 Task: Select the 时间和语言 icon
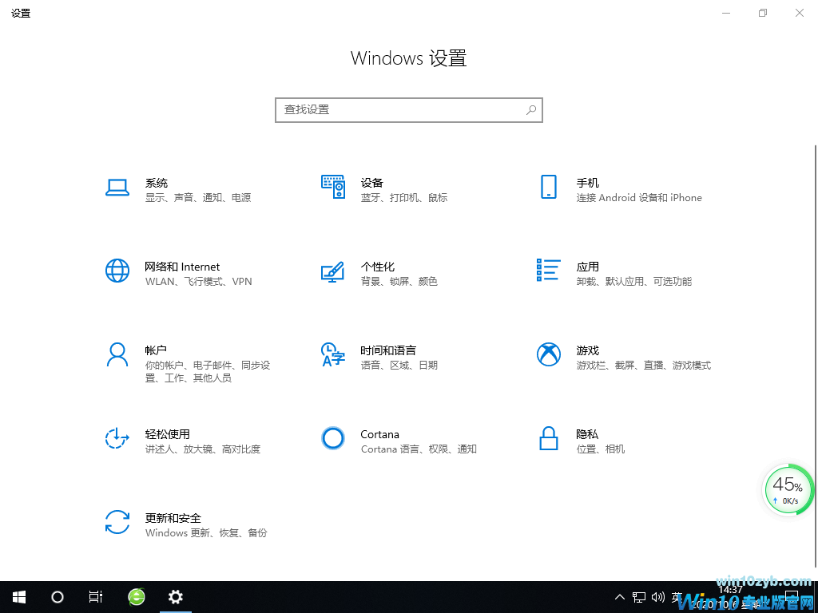(x=333, y=354)
